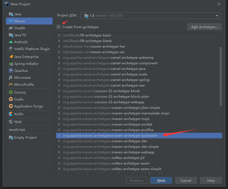Select Gradle project type
The width and height of the screenshot is (228, 189).
(x=29, y=28)
